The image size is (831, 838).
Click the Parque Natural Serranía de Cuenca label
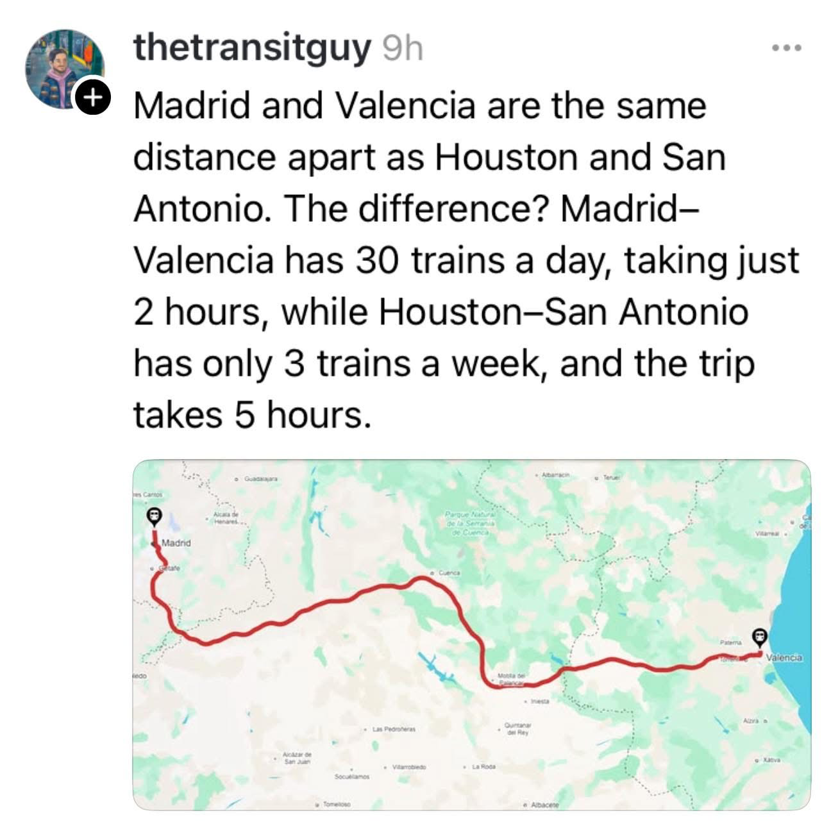point(471,523)
